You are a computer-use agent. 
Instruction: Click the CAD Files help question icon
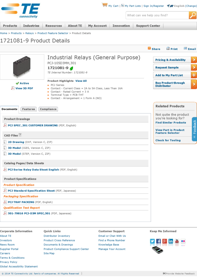click(x=20, y=135)
